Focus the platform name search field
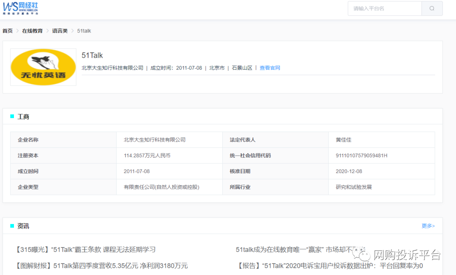This screenshot has height=275, width=456. (385, 8)
